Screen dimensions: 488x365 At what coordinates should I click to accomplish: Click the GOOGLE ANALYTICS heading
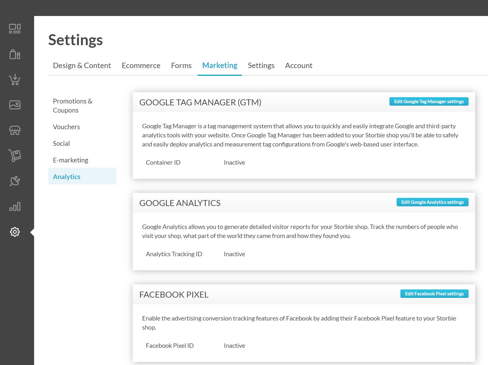click(x=180, y=203)
